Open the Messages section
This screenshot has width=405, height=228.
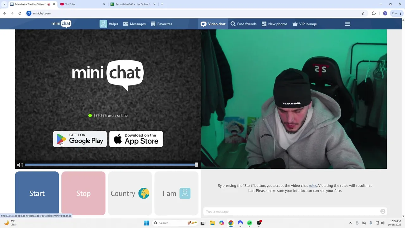[134, 24]
